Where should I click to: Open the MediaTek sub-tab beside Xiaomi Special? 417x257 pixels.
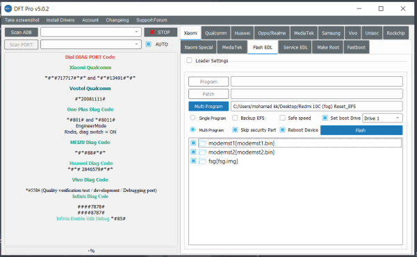pos(232,47)
